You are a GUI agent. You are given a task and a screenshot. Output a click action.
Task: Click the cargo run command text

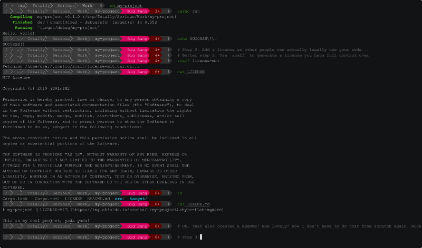[188, 11]
